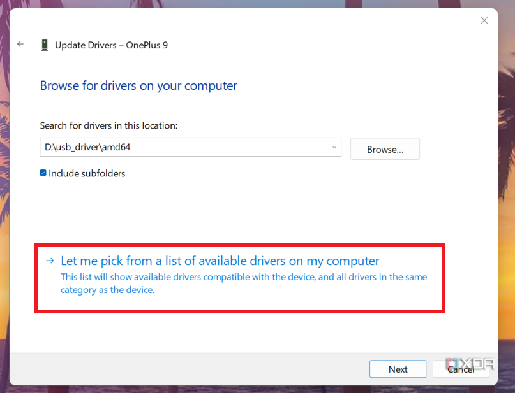Click the driver location path field
This screenshot has width=515, height=393.
point(191,147)
